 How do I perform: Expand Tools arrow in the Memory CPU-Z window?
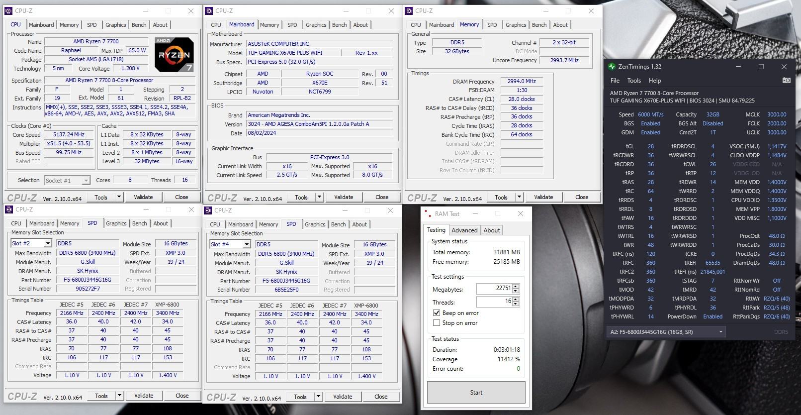tap(519, 197)
